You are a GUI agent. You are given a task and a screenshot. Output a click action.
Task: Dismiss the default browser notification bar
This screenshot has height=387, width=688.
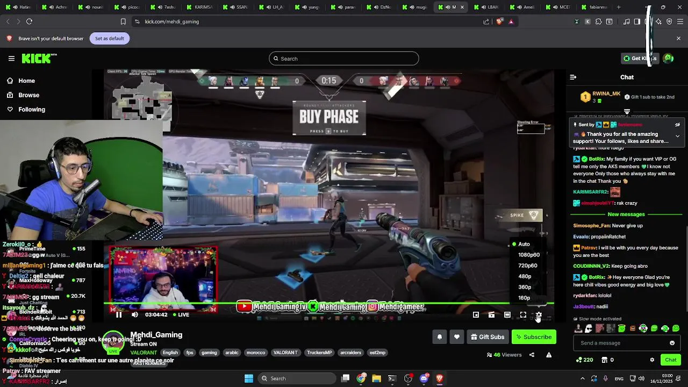(678, 39)
